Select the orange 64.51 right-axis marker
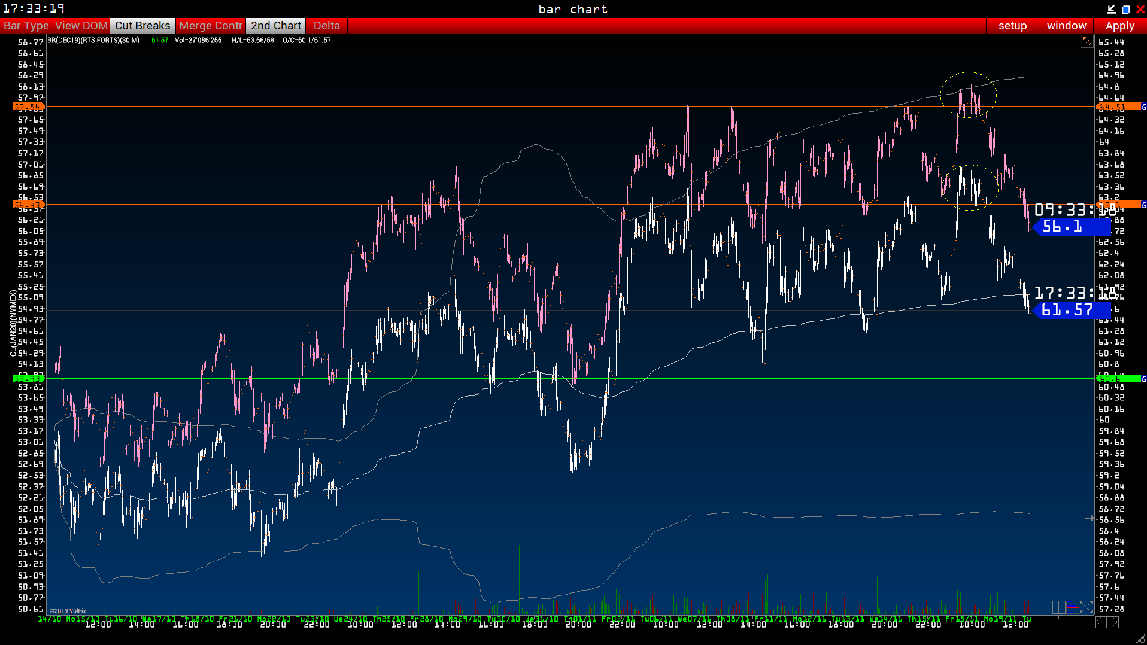This screenshot has width=1147, height=645. pos(1118,107)
